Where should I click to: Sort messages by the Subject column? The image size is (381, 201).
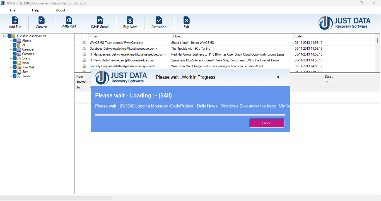coord(232,36)
